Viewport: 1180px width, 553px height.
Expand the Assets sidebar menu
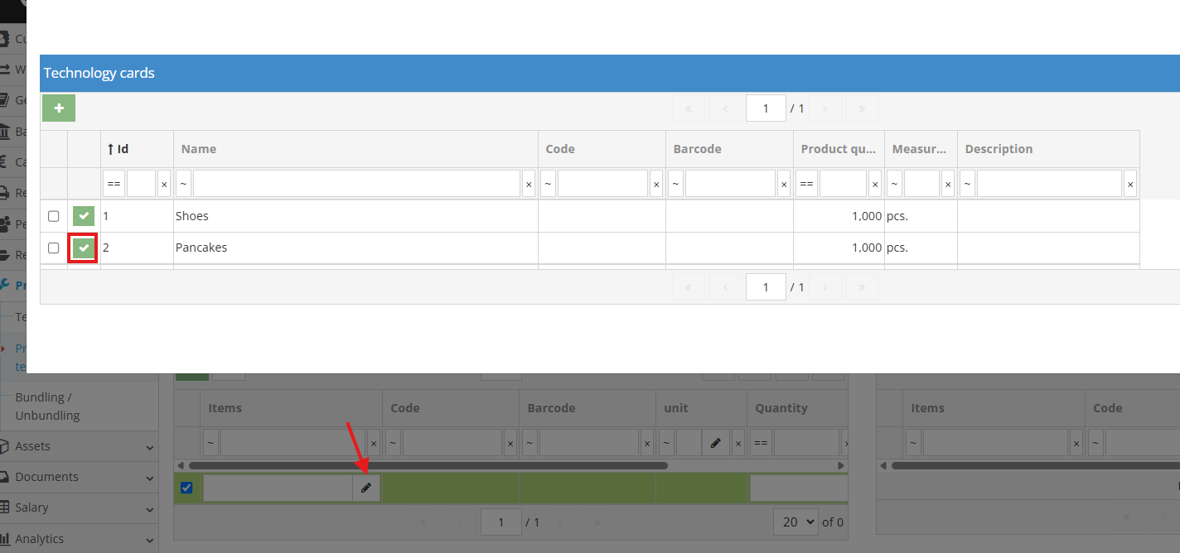[x=79, y=446]
